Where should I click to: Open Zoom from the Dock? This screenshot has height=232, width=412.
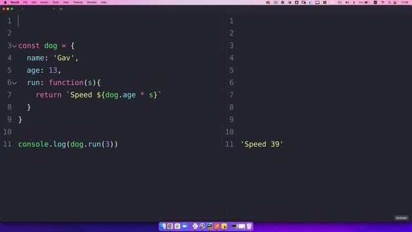185,226
